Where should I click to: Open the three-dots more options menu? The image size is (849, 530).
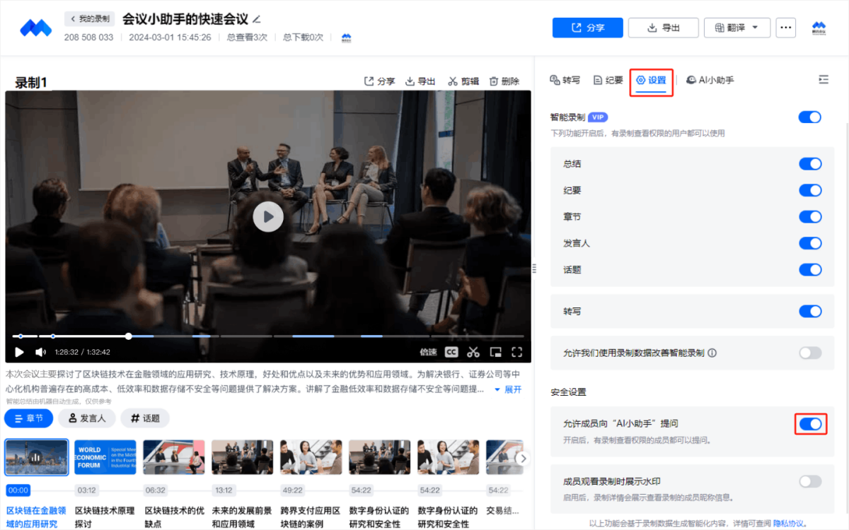click(785, 28)
